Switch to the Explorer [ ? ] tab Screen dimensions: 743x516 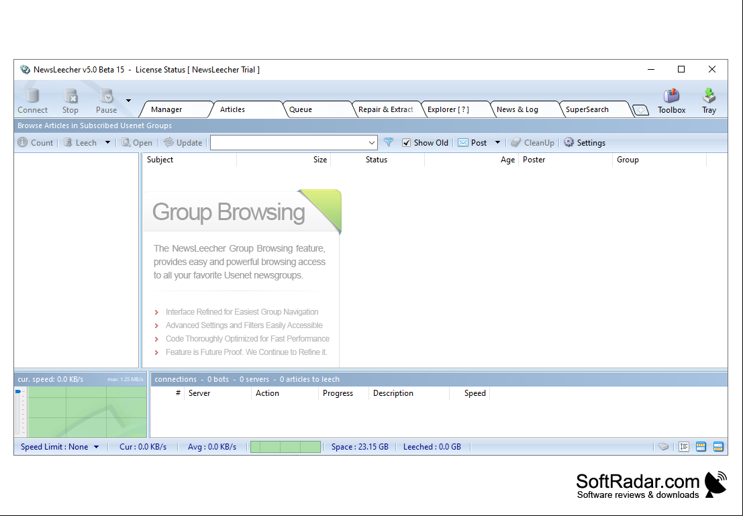tap(448, 109)
